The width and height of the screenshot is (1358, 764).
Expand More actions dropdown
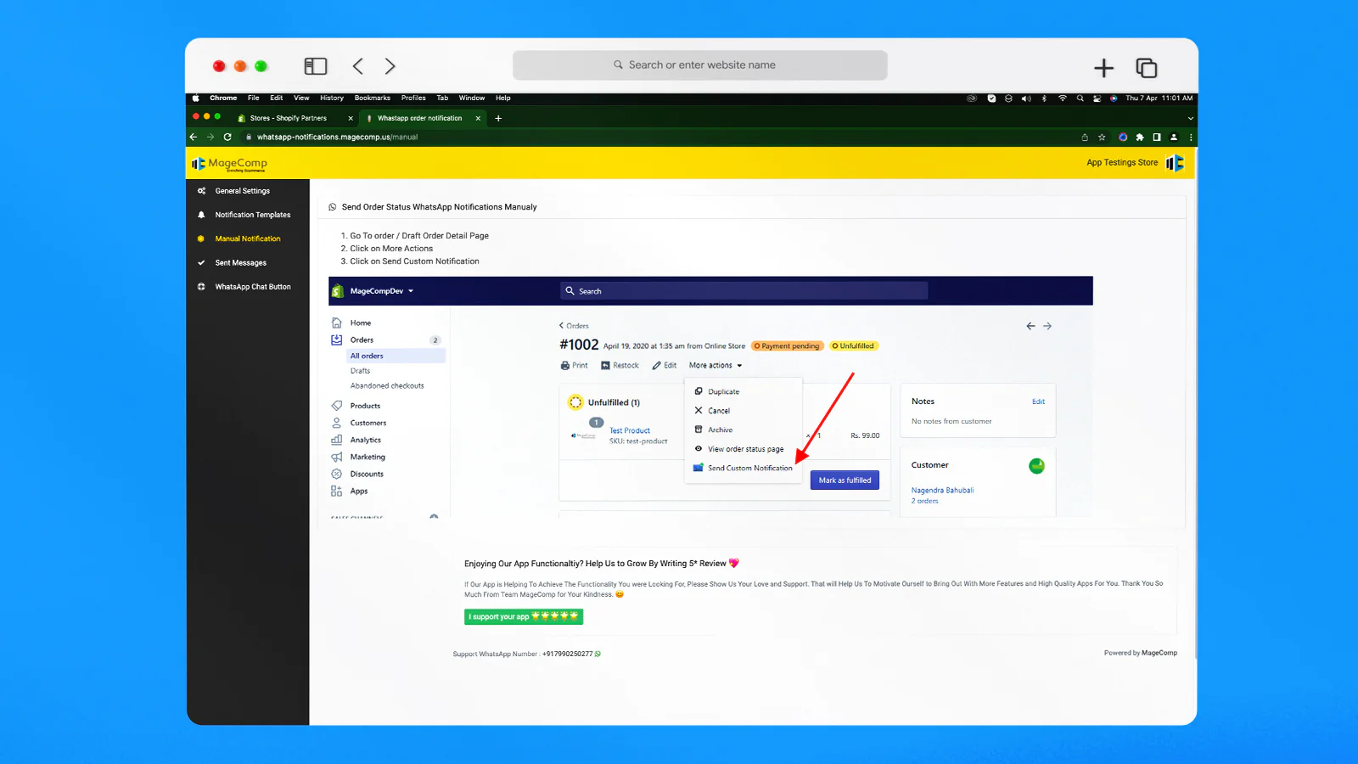coord(715,366)
